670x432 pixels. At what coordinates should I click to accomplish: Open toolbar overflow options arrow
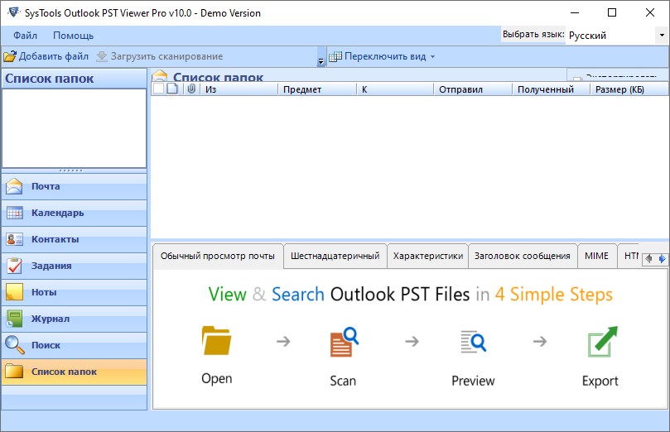[x=321, y=62]
